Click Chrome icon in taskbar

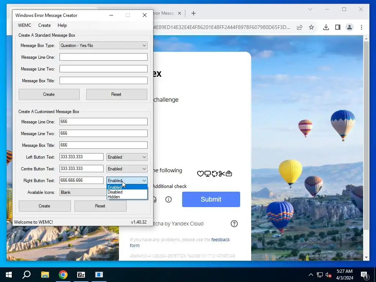[x=63, y=275]
